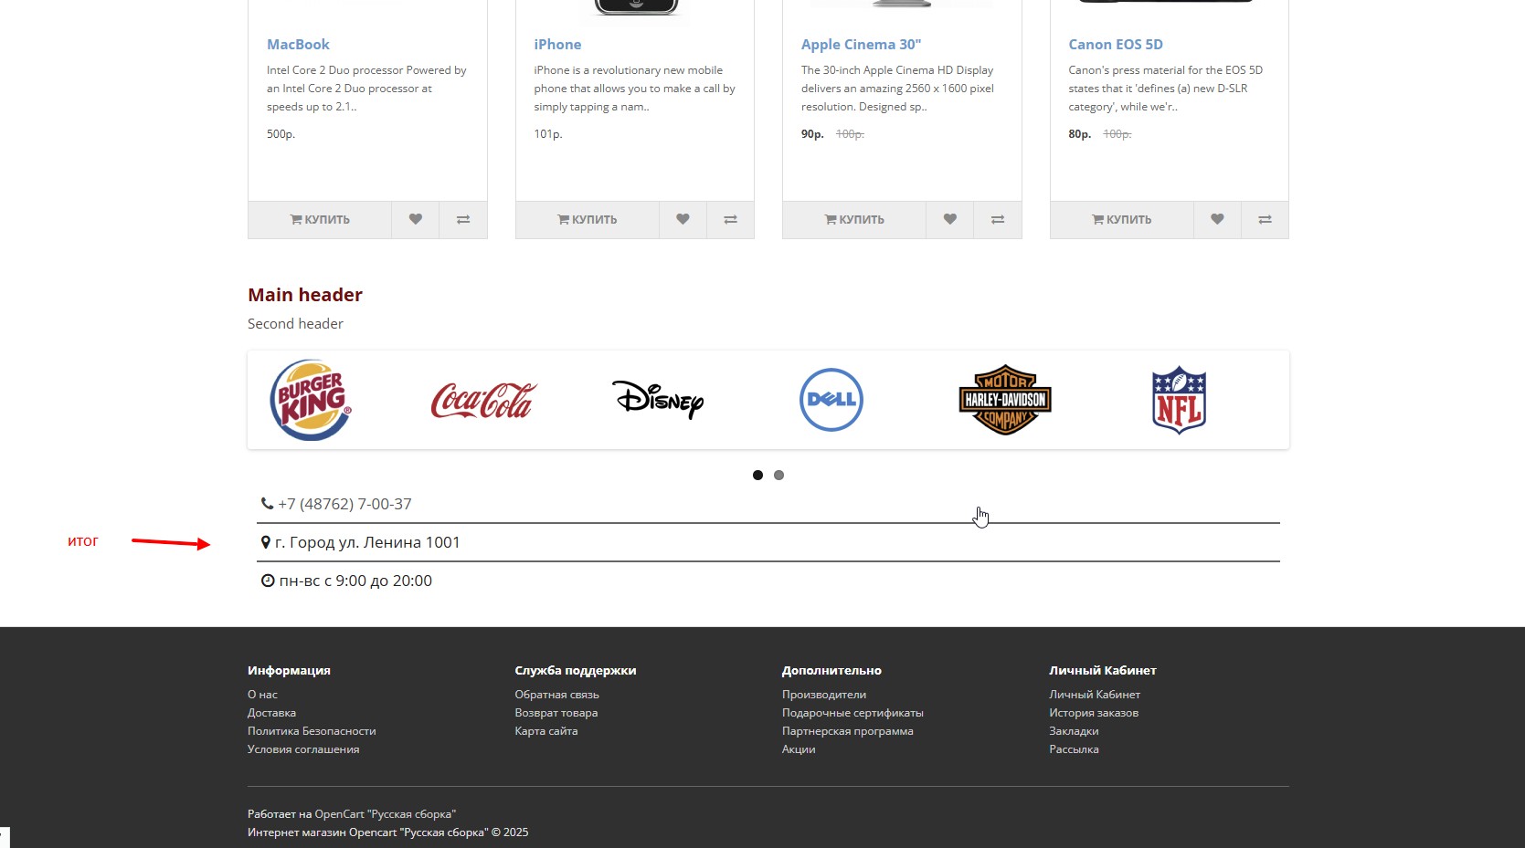Click the phone icon beside +7 (48762) 7-00-37
The width and height of the screenshot is (1525, 848).
tap(267, 504)
